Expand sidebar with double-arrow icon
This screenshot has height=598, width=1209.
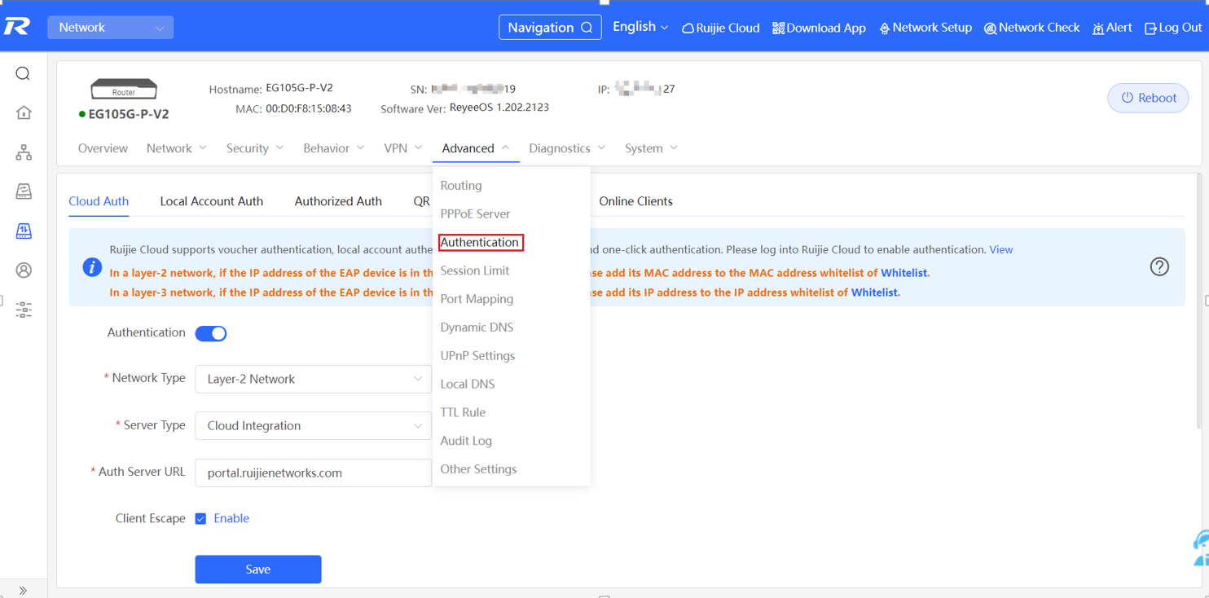point(23,590)
